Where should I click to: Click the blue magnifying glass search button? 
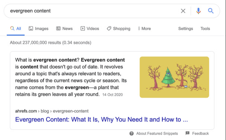coord(211,11)
